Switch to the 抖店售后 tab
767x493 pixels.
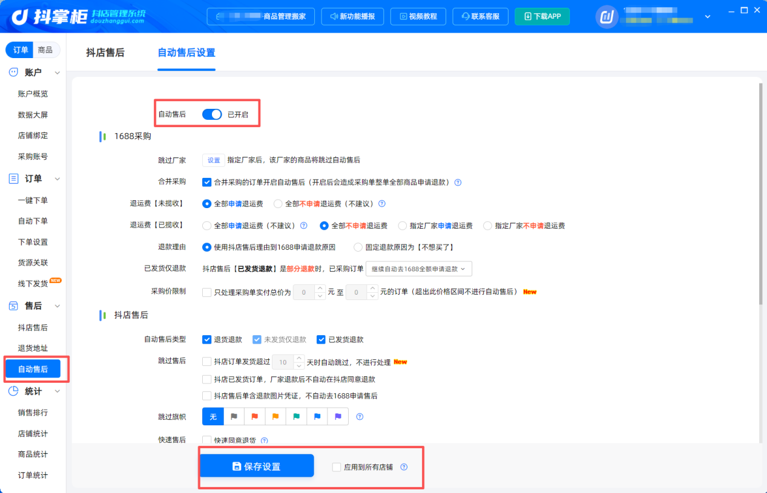coord(105,53)
